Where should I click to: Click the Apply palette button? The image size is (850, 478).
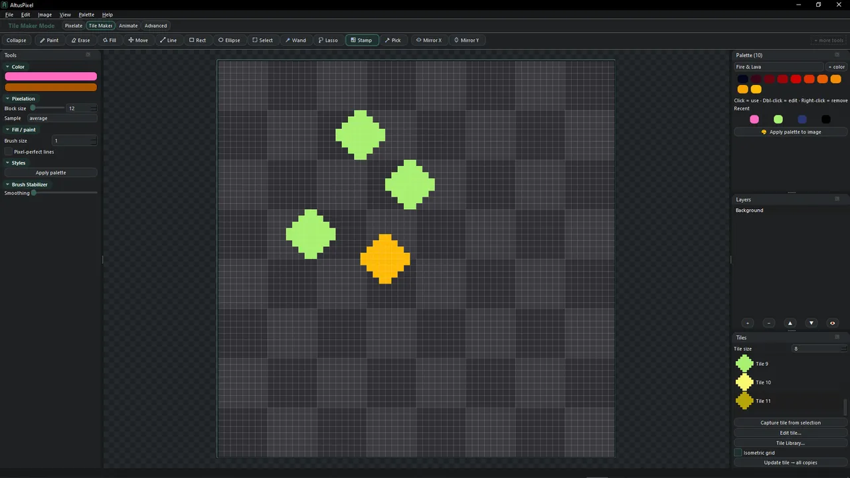(x=50, y=173)
